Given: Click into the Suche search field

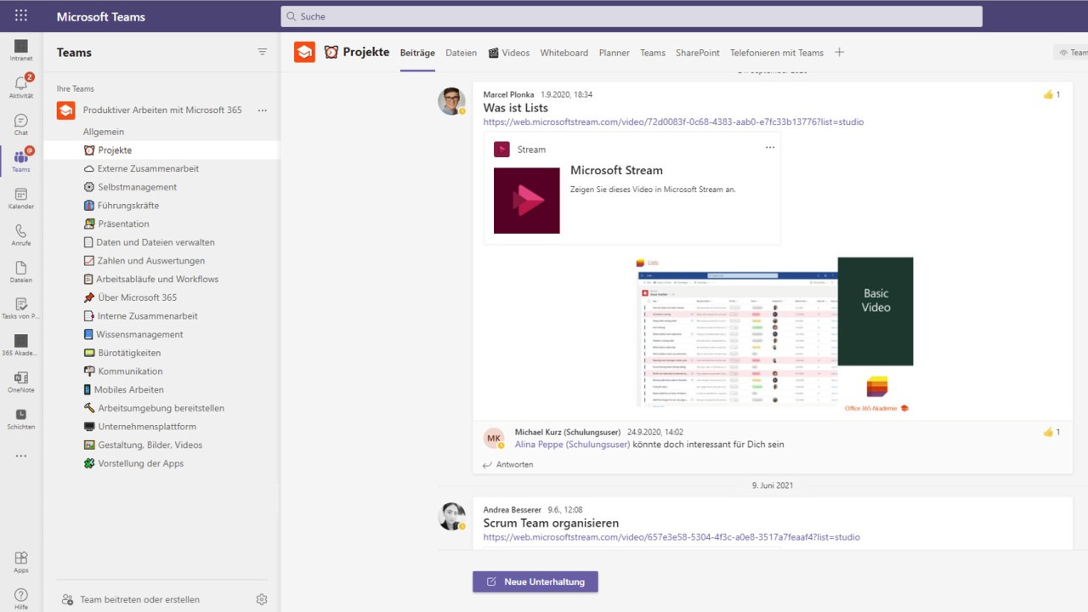Looking at the screenshot, I should (632, 16).
